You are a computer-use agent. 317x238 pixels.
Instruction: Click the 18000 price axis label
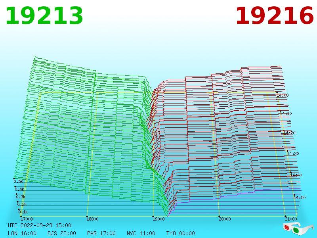tap(93, 219)
